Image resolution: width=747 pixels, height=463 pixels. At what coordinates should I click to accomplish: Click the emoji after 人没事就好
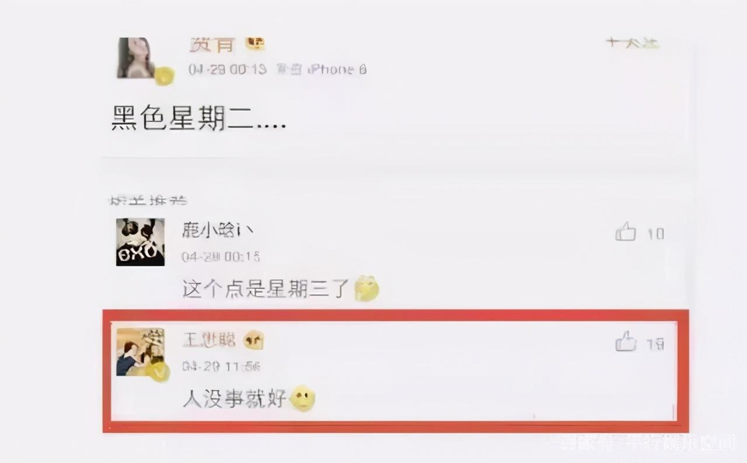pos(303,398)
